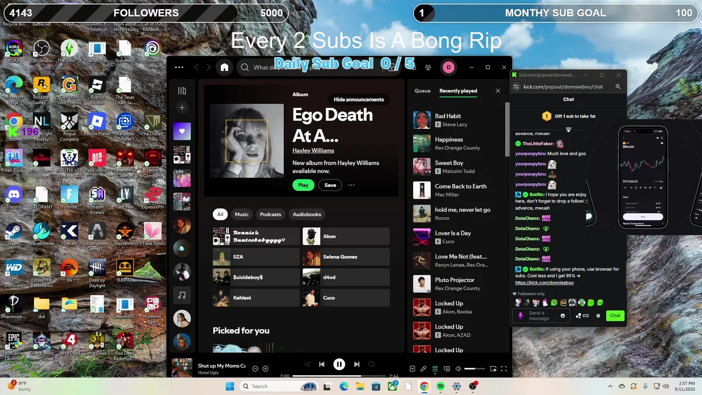The height and width of the screenshot is (395, 702).
Task: Open the music note playlist in sidebar
Action: click(182, 295)
